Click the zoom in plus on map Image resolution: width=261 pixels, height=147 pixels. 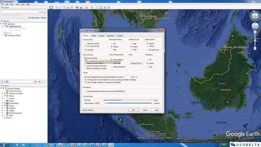[x=255, y=32]
